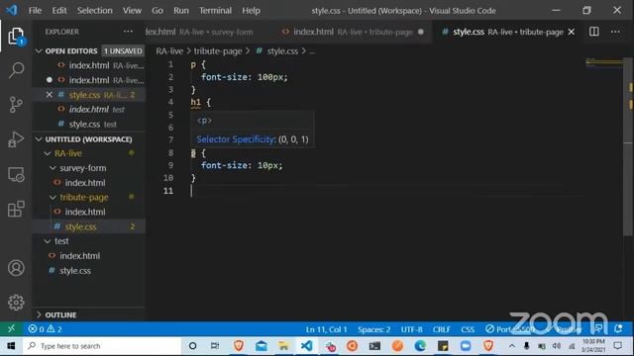Screen dimensions: 634x356
Task: Open index.html under tribute-page folder
Action: (x=85, y=212)
